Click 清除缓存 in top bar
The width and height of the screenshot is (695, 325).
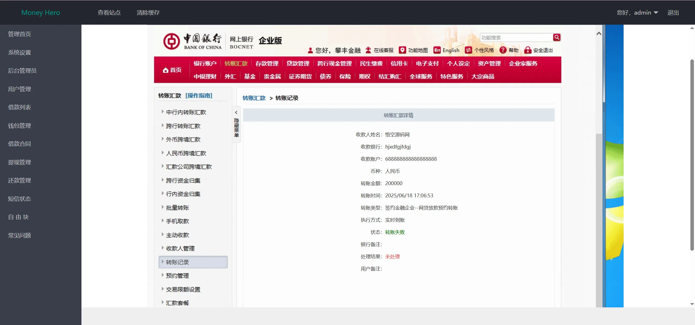pyautogui.click(x=148, y=13)
